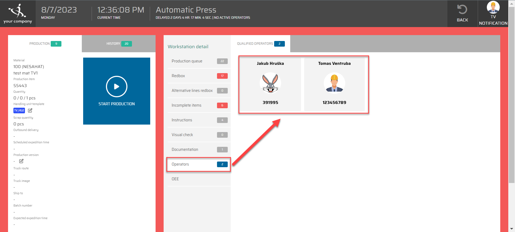Image resolution: width=515 pixels, height=232 pixels.
Task: Open the QUALIFIED OPERATORS tab
Action: point(260,44)
